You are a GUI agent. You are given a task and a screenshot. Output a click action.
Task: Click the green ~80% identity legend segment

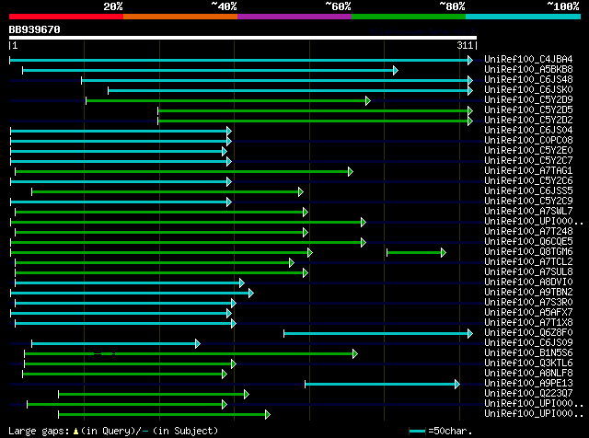tap(409, 17)
